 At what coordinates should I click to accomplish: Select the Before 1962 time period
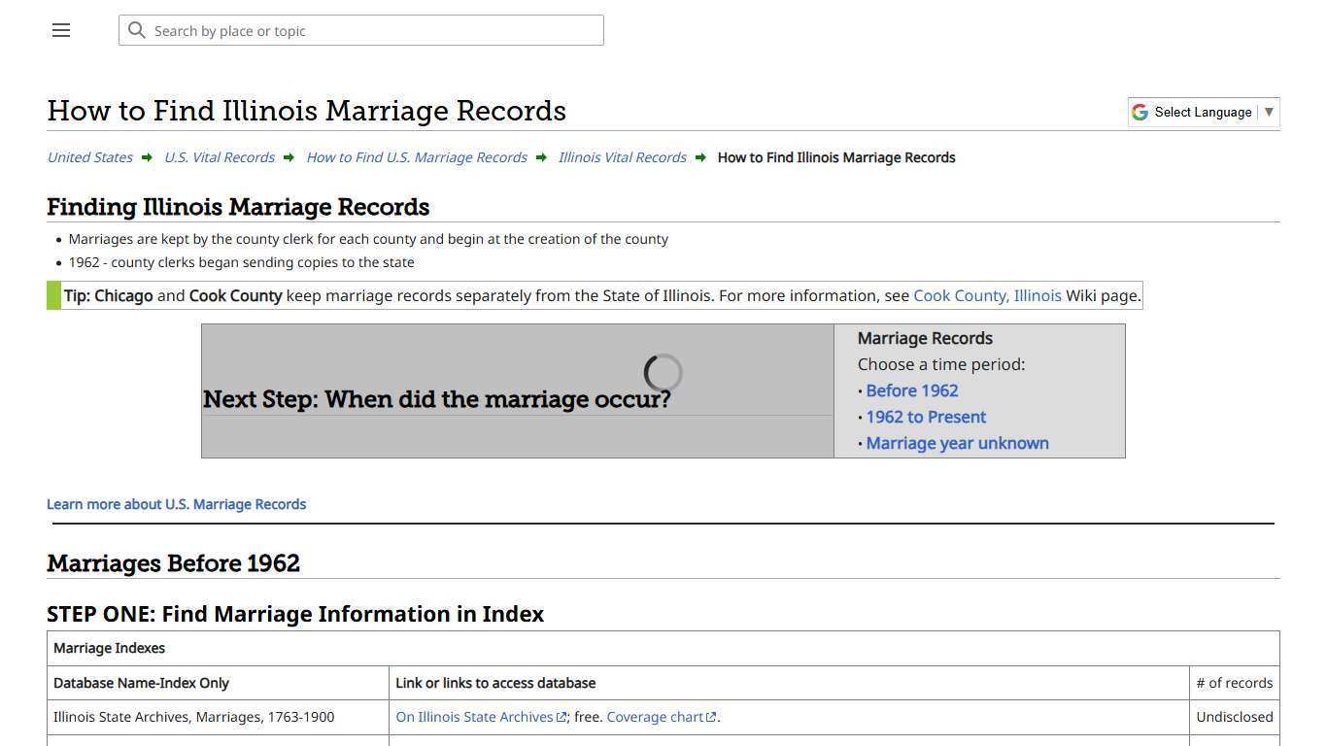coord(911,390)
